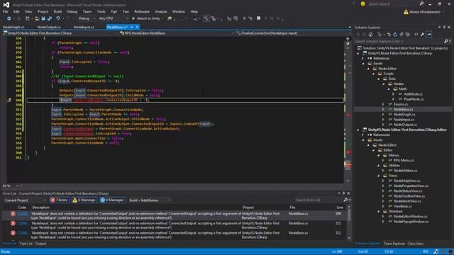The image size is (454, 255).
Task: Click the AddNode.cs file in Solution Explorer
Action: (x=413, y=94)
